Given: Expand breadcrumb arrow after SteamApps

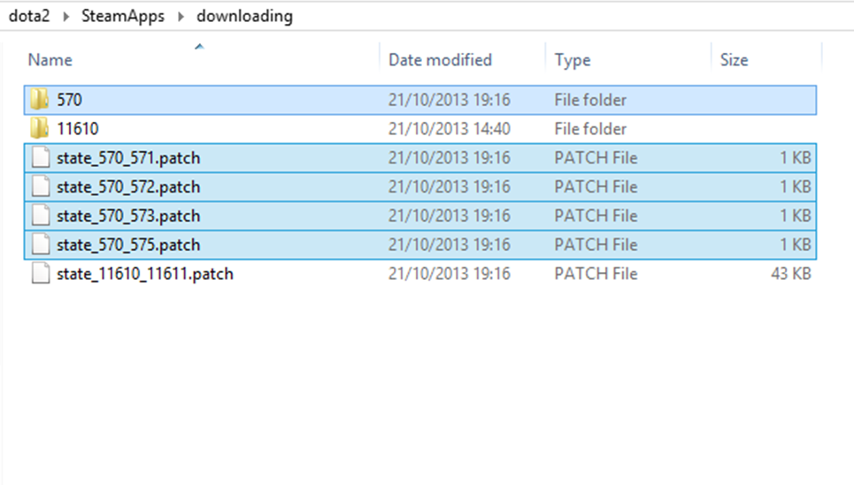Looking at the screenshot, I should pos(181,17).
